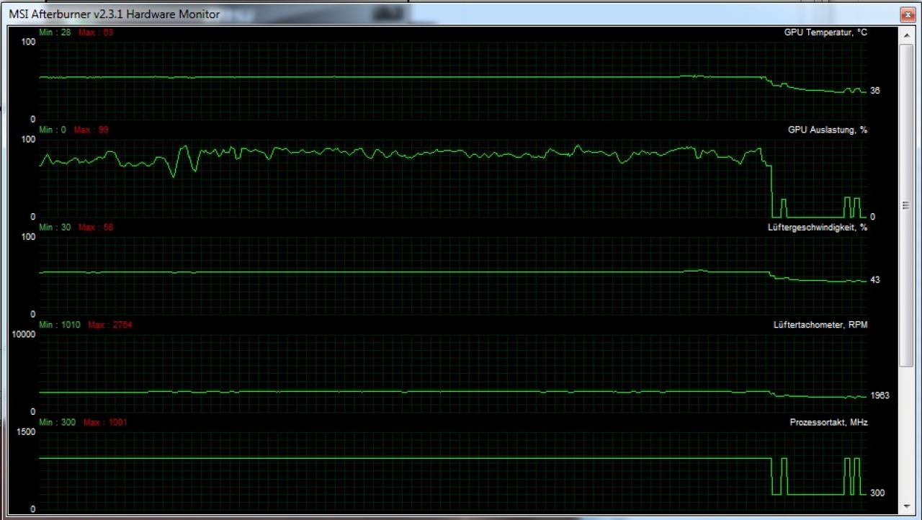Click the 'Prozessortakt, MHz' label
922x520 pixels.
[828, 422]
